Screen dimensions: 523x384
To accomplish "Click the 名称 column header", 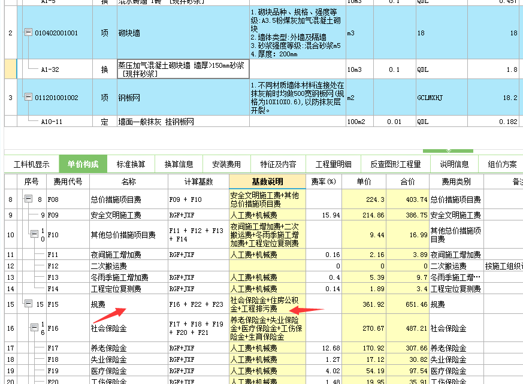I will [129, 182].
